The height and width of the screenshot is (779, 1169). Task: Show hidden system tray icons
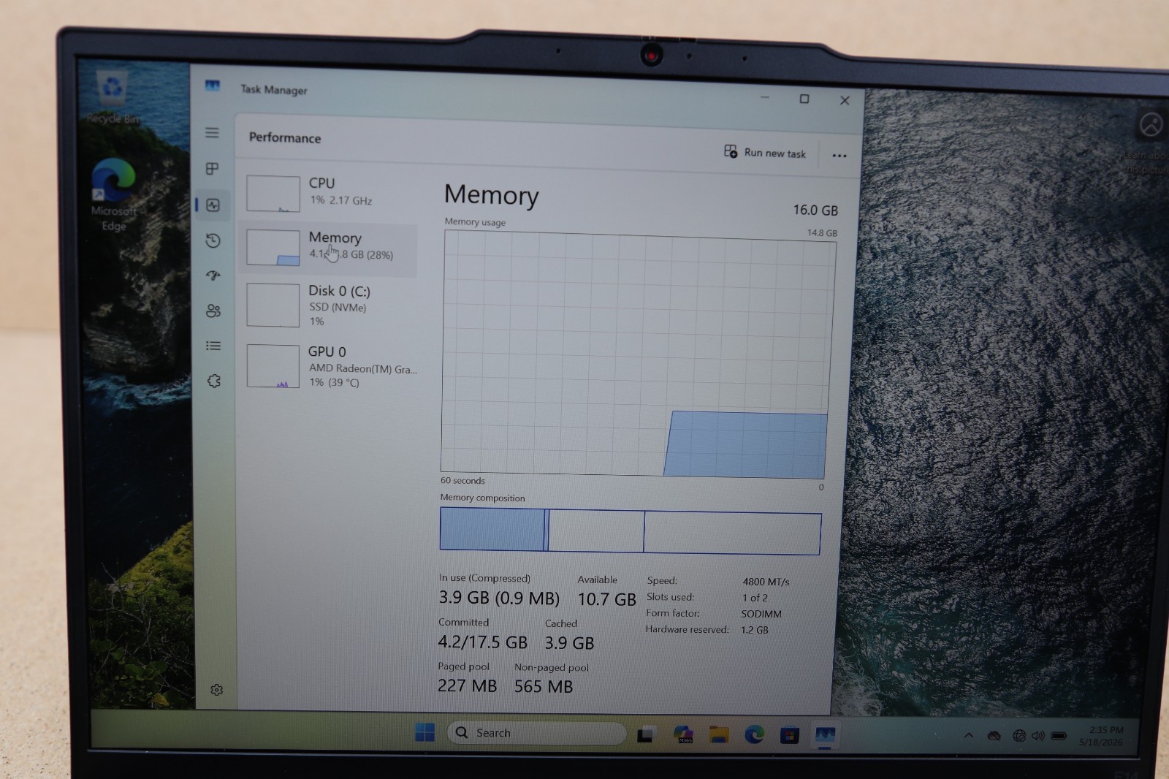(969, 735)
